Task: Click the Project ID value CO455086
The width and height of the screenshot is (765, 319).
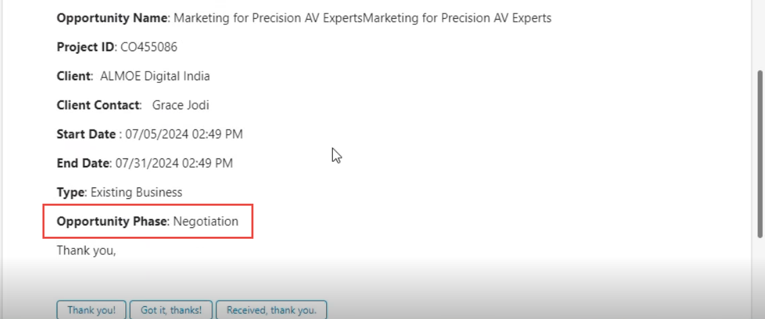Action: [x=148, y=47]
